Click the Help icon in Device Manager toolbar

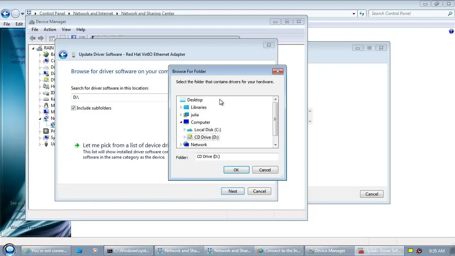[x=74, y=38]
